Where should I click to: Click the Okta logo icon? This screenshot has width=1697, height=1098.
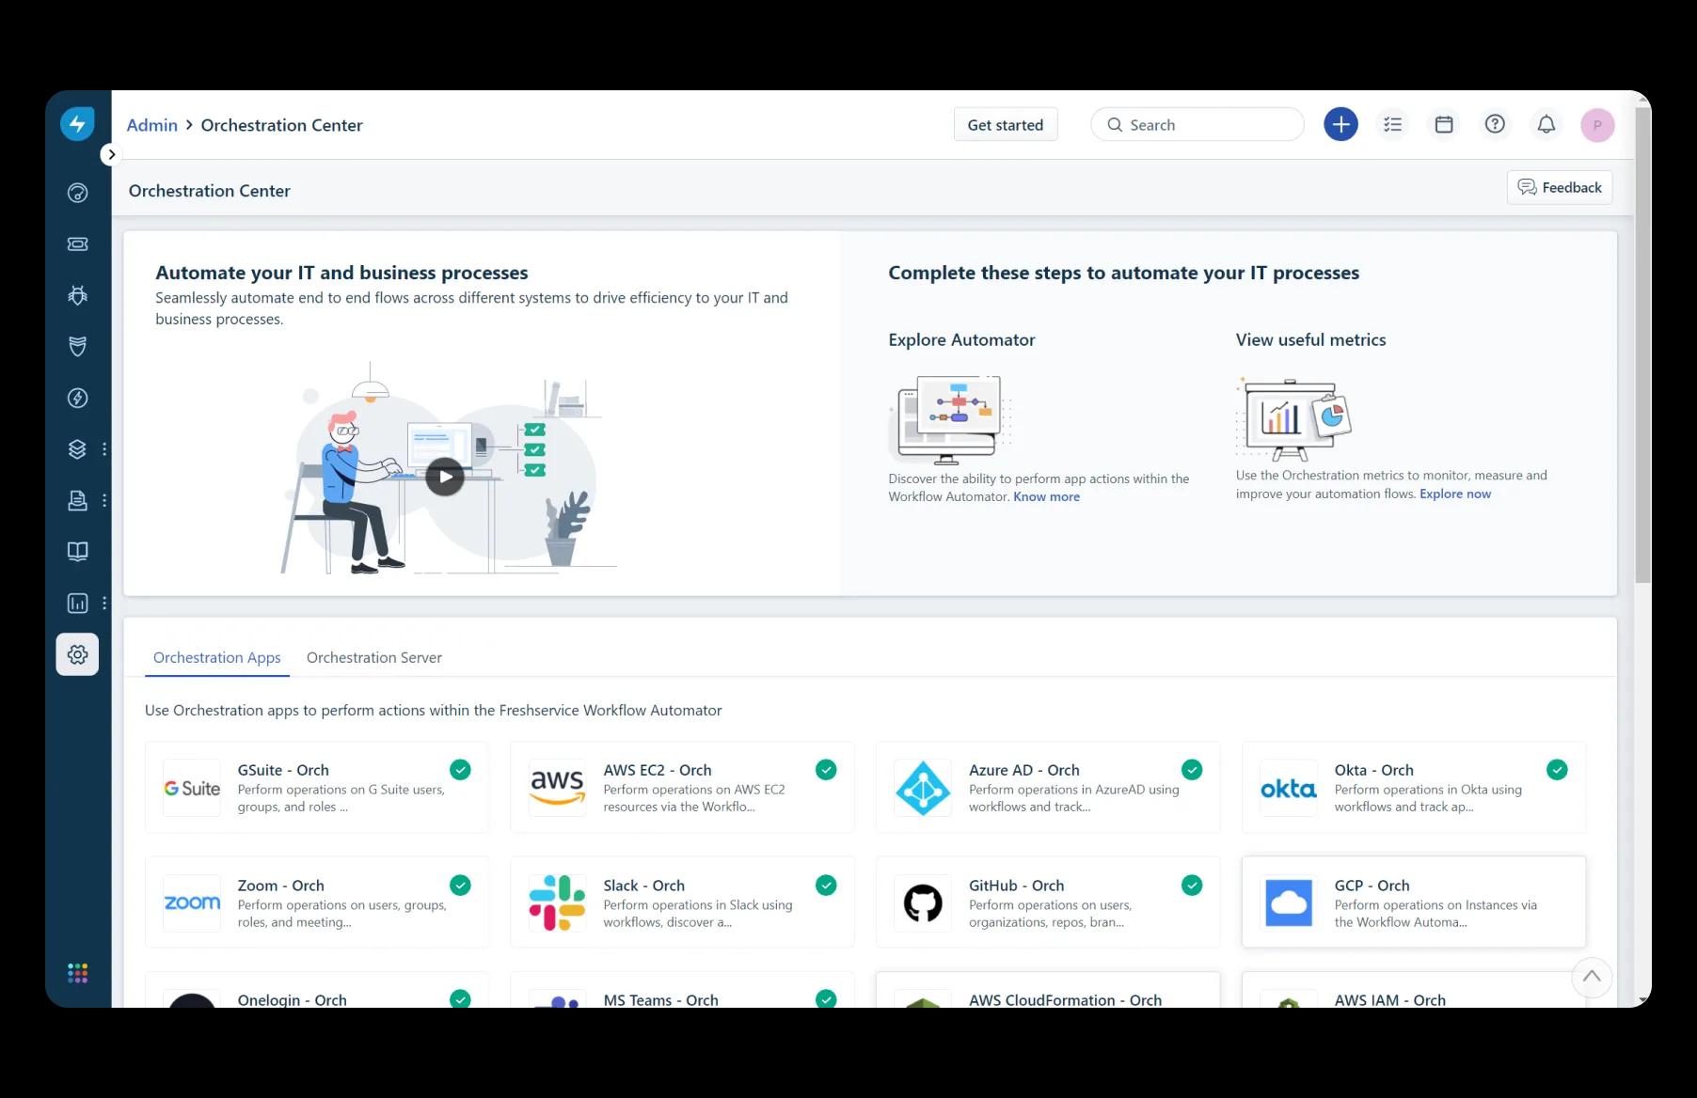1289,788
